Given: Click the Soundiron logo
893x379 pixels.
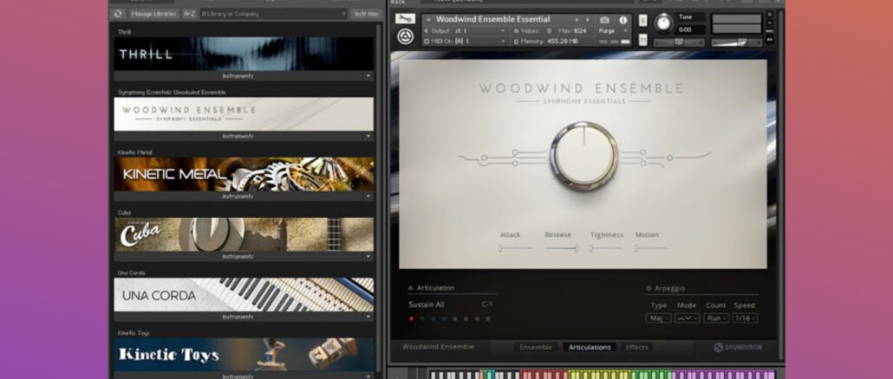Looking at the screenshot, I should pyautogui.click(x=738, y=347).
